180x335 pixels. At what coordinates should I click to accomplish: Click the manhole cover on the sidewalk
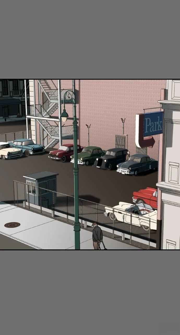point(12,225)
